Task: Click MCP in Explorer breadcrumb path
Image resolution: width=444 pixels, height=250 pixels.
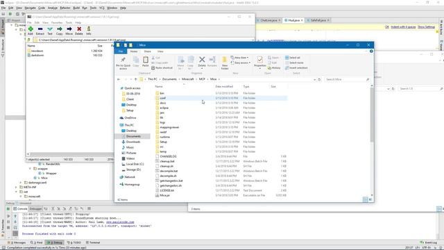Action: 202,79
